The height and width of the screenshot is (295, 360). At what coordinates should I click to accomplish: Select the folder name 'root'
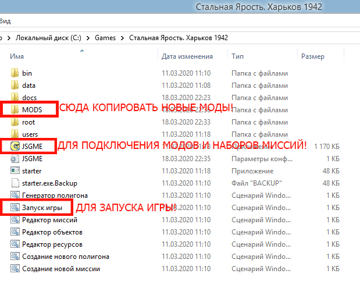click(28, 122)
